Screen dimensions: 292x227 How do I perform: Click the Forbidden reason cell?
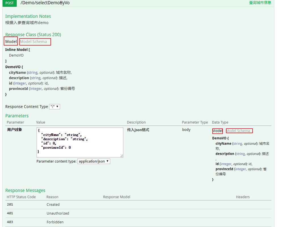coord(55,222)
